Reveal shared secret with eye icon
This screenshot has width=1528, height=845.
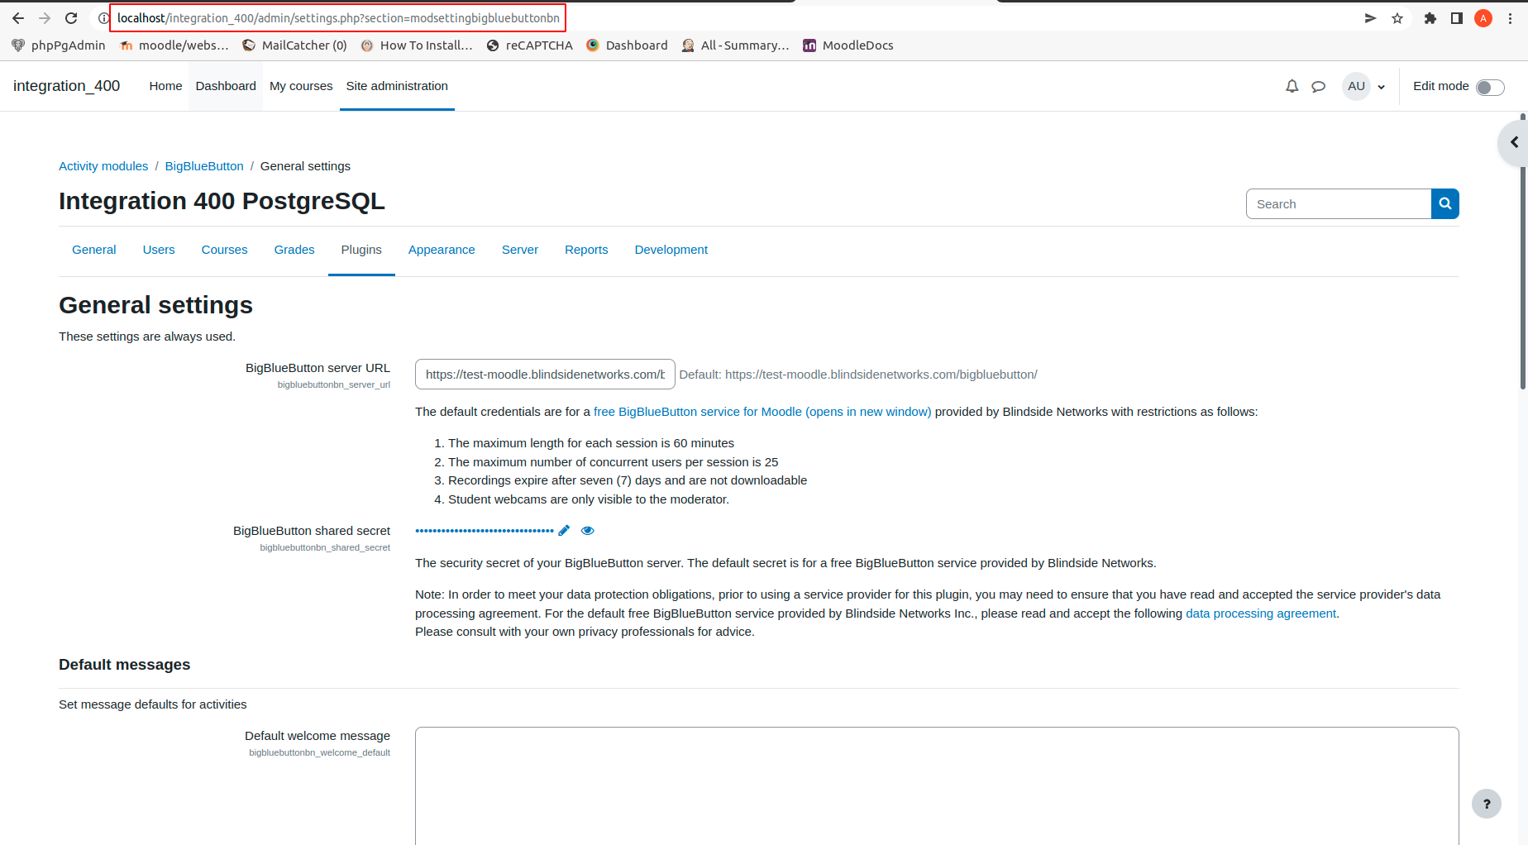pos(588,531)
